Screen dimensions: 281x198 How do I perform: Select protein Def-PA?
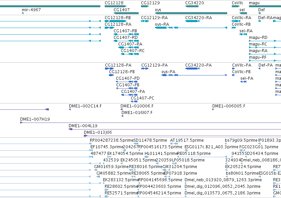(x=259, y=69)
